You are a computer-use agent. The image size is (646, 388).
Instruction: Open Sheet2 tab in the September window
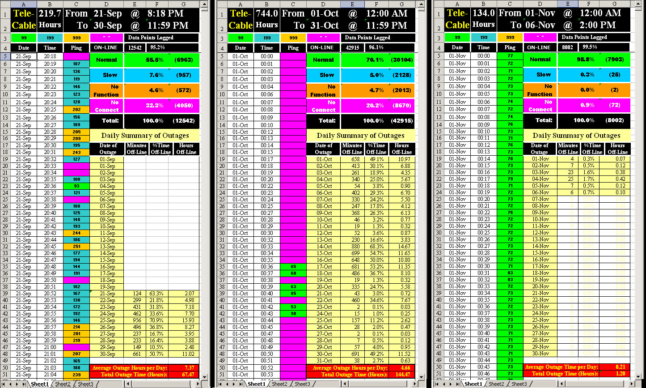pos(63,384)
